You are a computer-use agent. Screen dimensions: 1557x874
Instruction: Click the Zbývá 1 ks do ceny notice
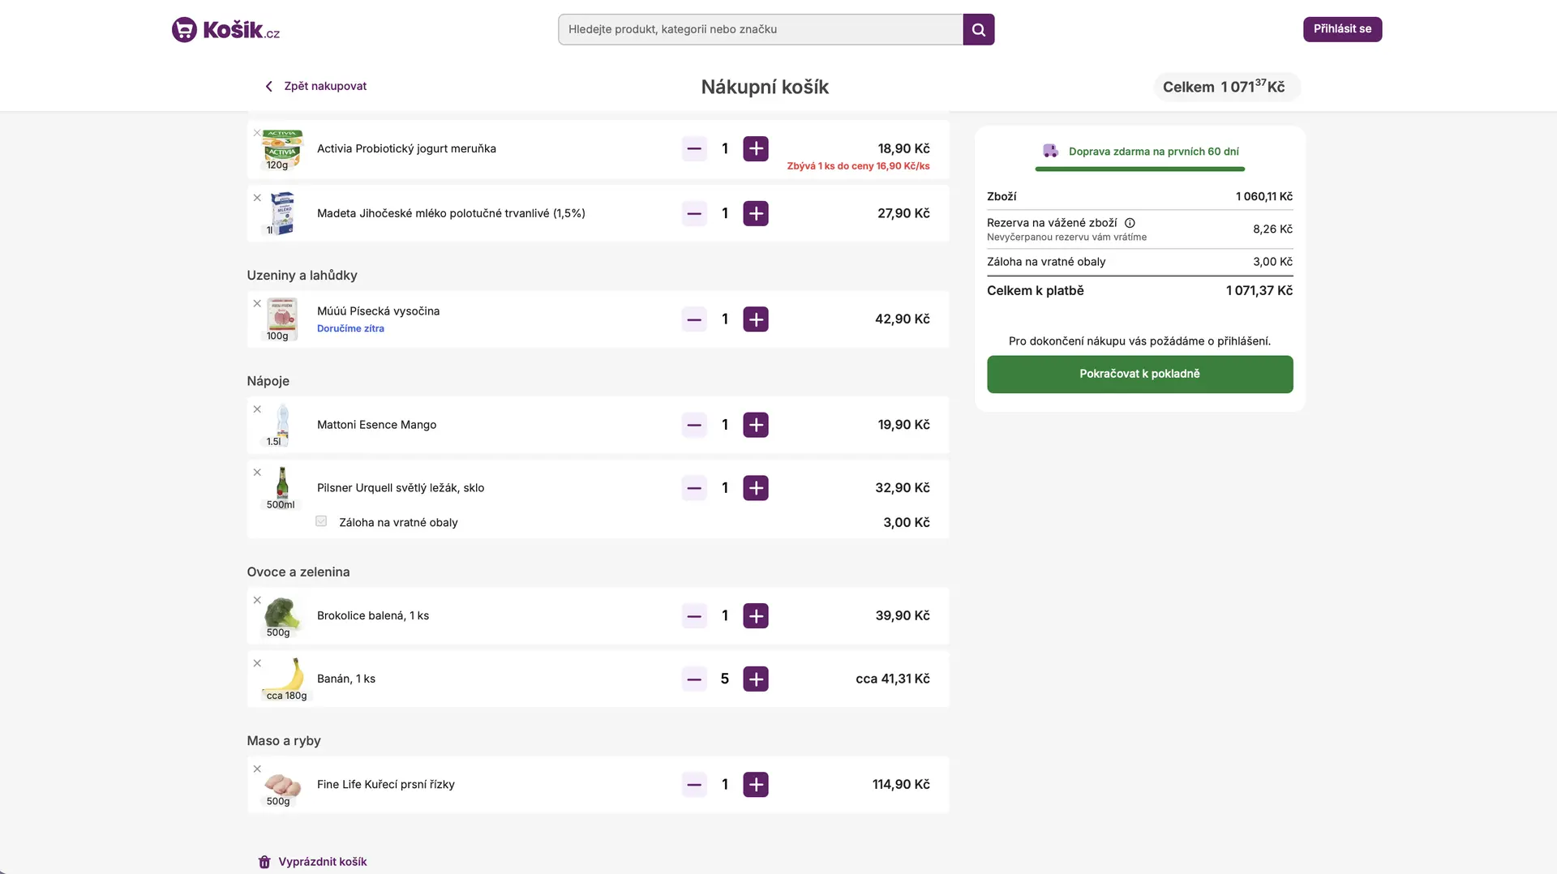(858, 166)
